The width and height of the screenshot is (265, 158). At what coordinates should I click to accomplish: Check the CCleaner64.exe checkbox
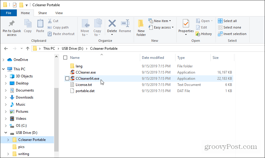pyautogui.click(x=67, y=79)
